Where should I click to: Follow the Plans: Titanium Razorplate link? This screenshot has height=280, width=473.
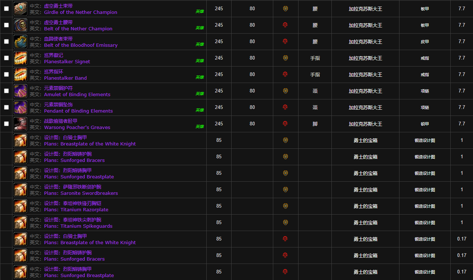[x=76, y=210]
